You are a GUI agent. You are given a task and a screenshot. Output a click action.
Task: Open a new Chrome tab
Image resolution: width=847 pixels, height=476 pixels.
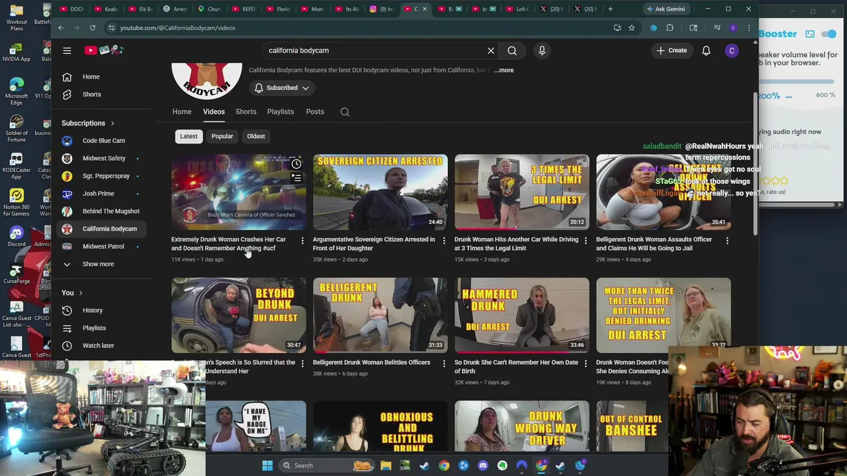pyautogui.click(x=610, y=9)
